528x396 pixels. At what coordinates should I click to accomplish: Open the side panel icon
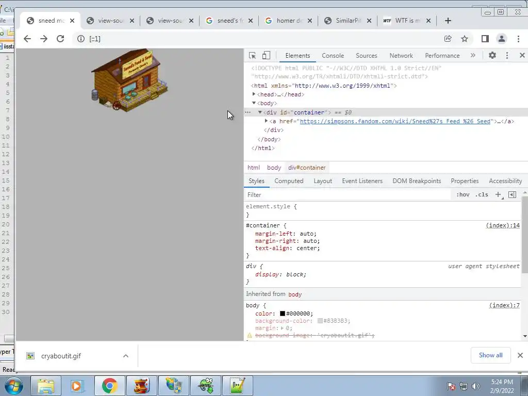[x=485, y=39]
